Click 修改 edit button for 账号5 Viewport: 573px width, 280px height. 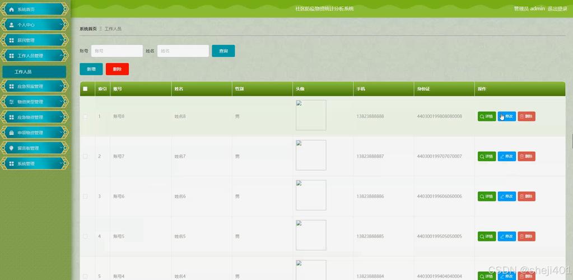pos(507,236)
